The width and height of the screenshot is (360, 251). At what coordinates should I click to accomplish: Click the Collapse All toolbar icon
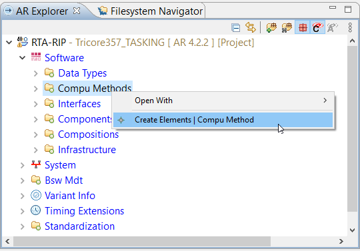coord(236,28)
